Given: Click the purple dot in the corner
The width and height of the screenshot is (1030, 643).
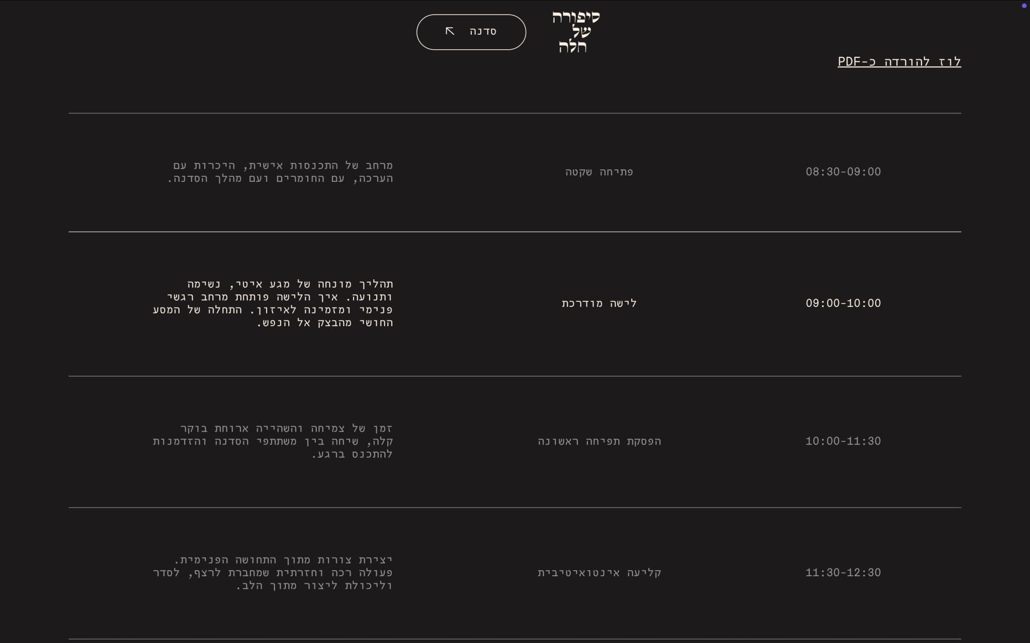Looking at the screenshot, I should click(1024, 6).
